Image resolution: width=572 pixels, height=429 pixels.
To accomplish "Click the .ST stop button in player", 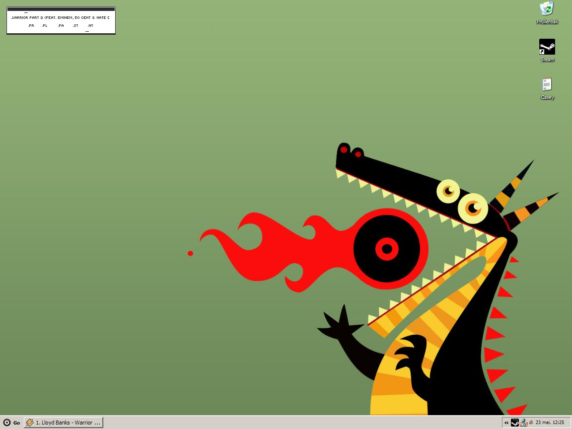I will (x=75, y=25).
